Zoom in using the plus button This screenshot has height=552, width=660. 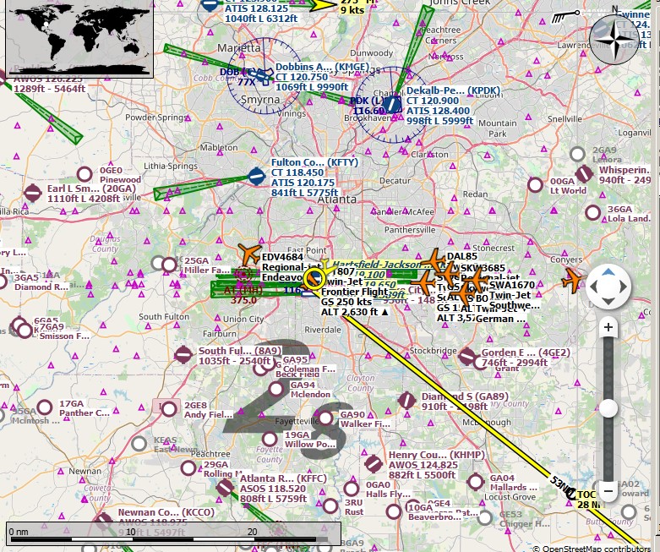tap(608, 328)
